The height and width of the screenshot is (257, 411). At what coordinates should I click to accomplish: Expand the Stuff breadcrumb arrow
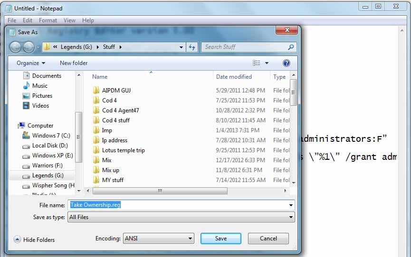click(x=121, y=47)
